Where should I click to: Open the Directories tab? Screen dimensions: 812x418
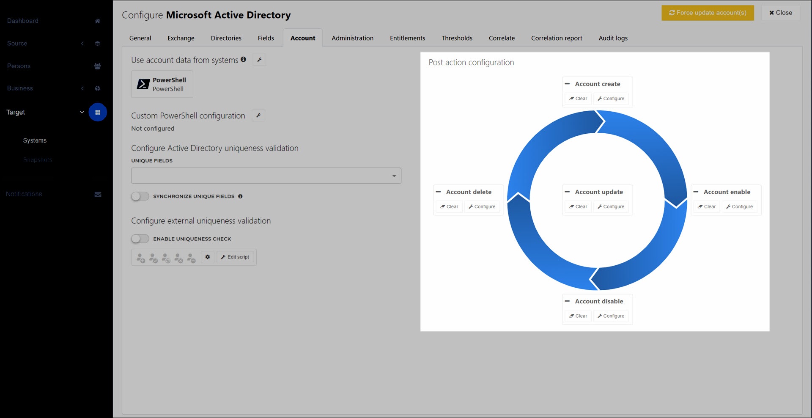click(226, 38)
